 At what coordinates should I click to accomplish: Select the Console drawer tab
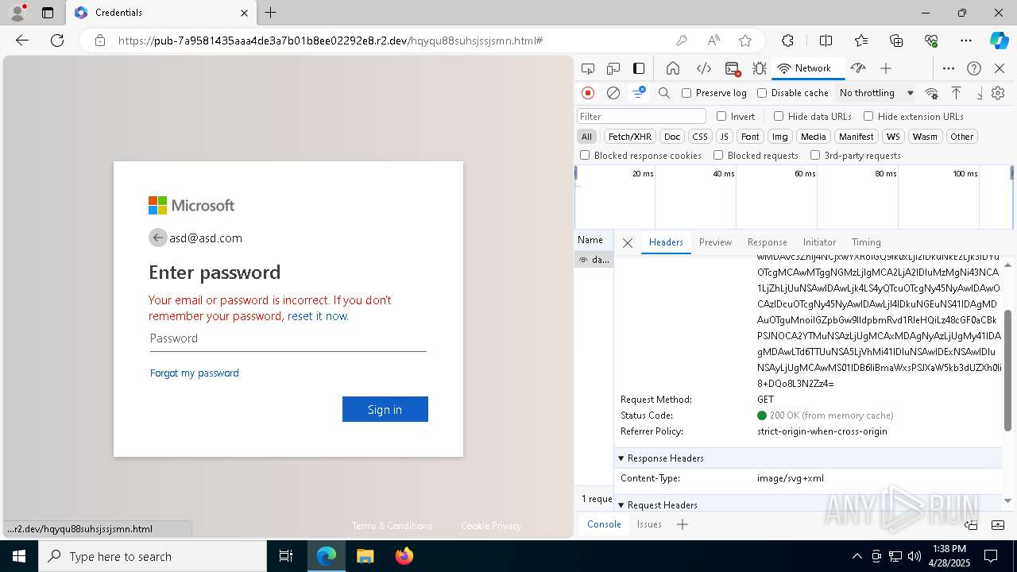point(604,524)
